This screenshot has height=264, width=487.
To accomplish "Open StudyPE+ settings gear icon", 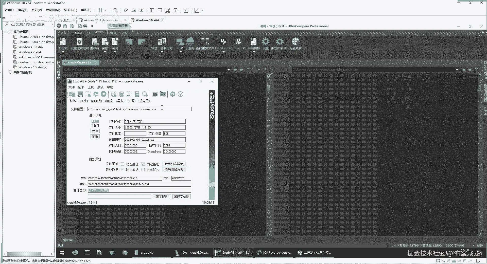I will 173,94.
